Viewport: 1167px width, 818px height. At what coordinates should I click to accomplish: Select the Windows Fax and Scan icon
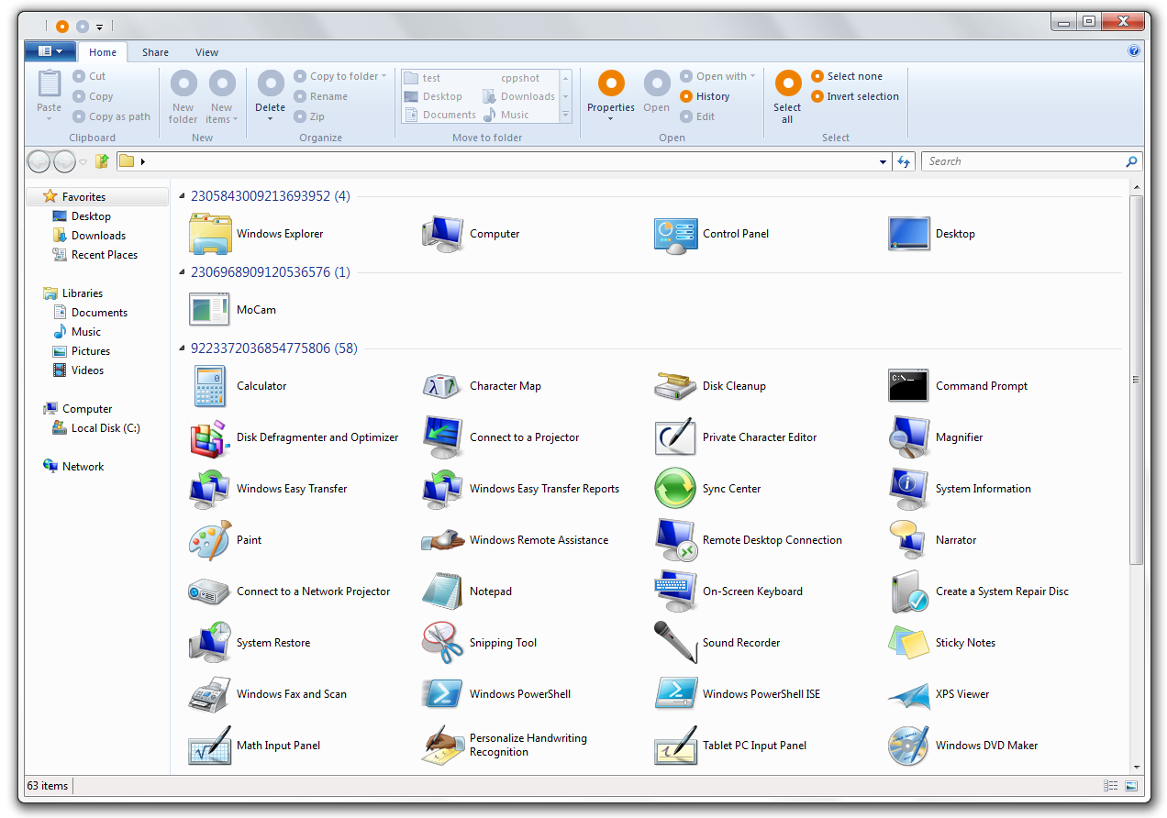(210, 694)
